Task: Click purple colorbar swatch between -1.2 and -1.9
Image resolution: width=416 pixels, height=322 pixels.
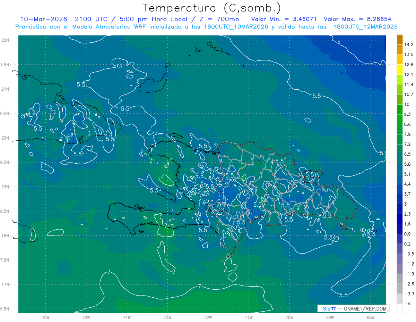Action: coord(400,269)
